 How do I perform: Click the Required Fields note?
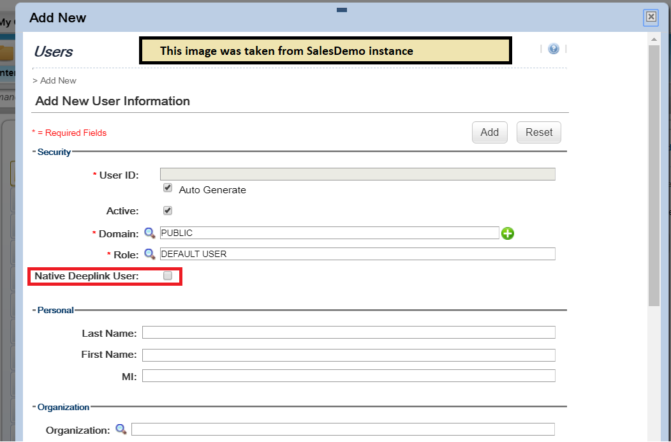click(x=70, y=133)
